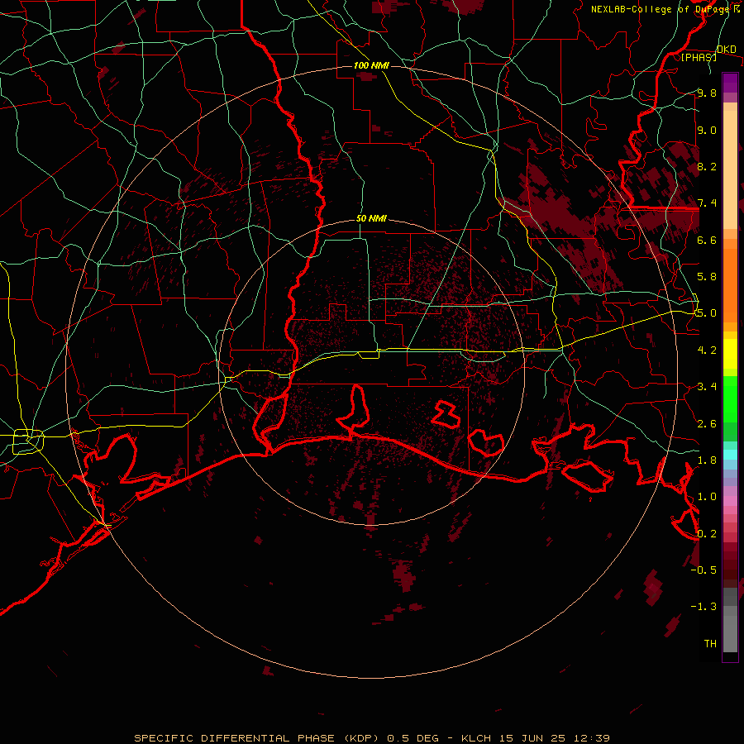Screen dimensions: 744x744
Task: Click the peach segment of the color bar
Action: point(730,169)
